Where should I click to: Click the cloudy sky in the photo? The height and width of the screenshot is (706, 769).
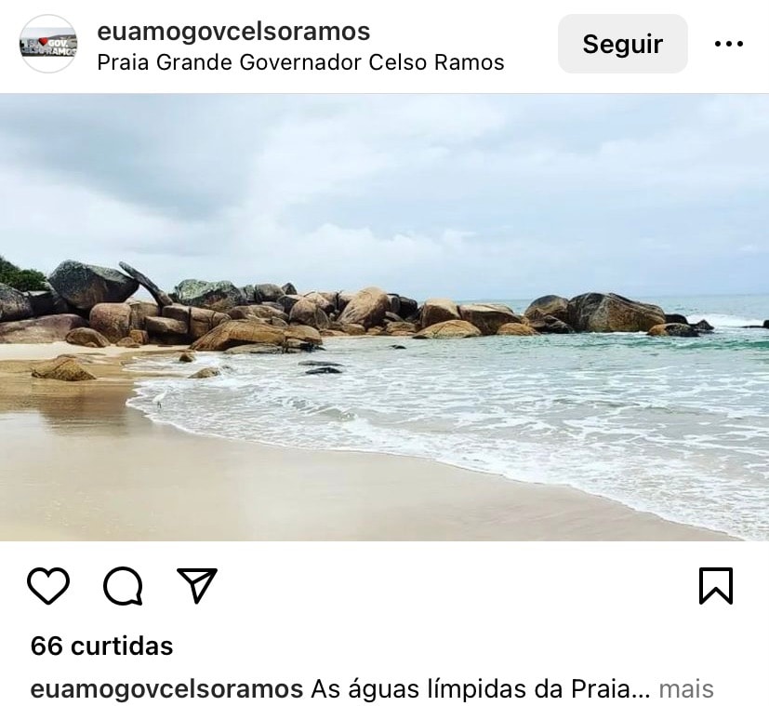[385, 192]
